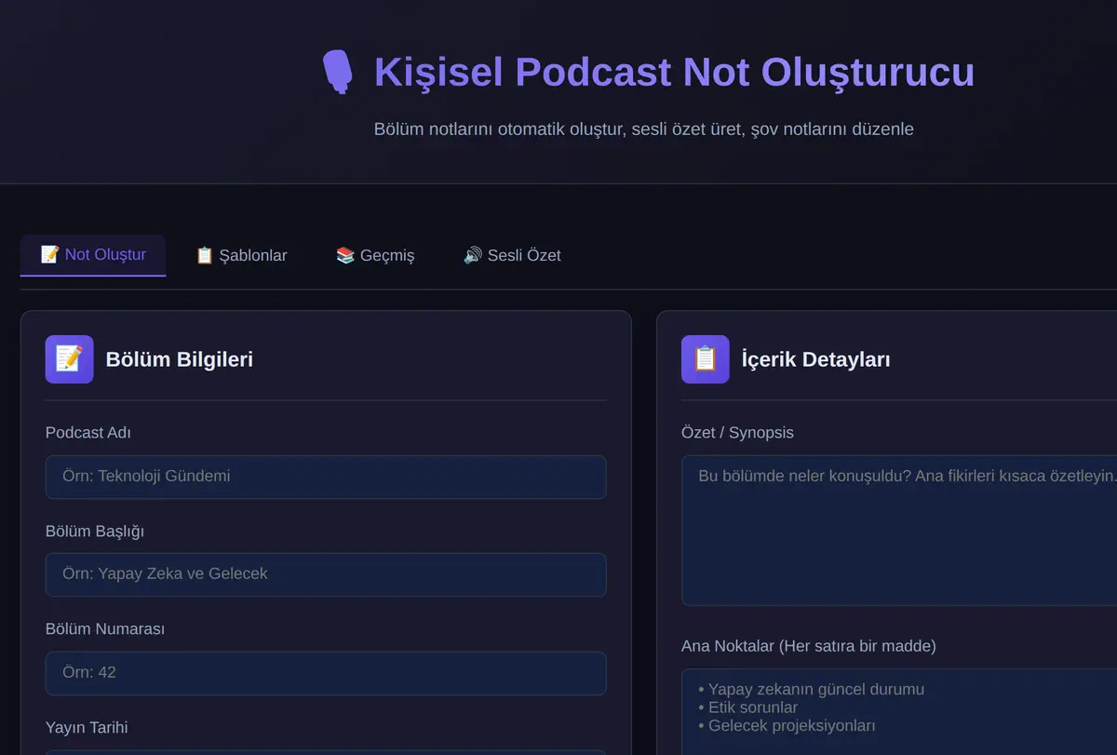This screenshot has width=1117, height=755.
Task: Click the Bölüm Bilgileri section heading
Action: (180, 359)
